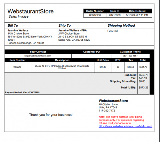The height and width of the screenshot is (142, 160).
Task: Click the Ship To heading
Action: pyautogui.click(x=64, y=25)
